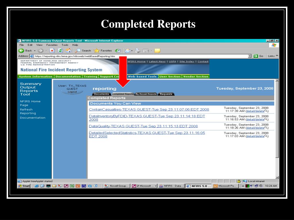Open the User Section nav tab
294x220 pixels.
(170, 76)
